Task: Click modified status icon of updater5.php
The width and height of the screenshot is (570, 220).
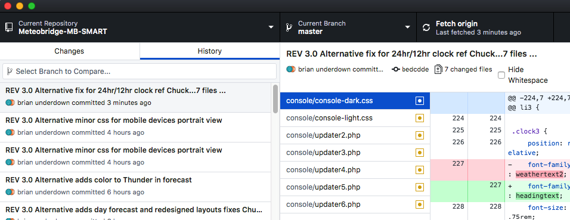Action: pos(420,187)
